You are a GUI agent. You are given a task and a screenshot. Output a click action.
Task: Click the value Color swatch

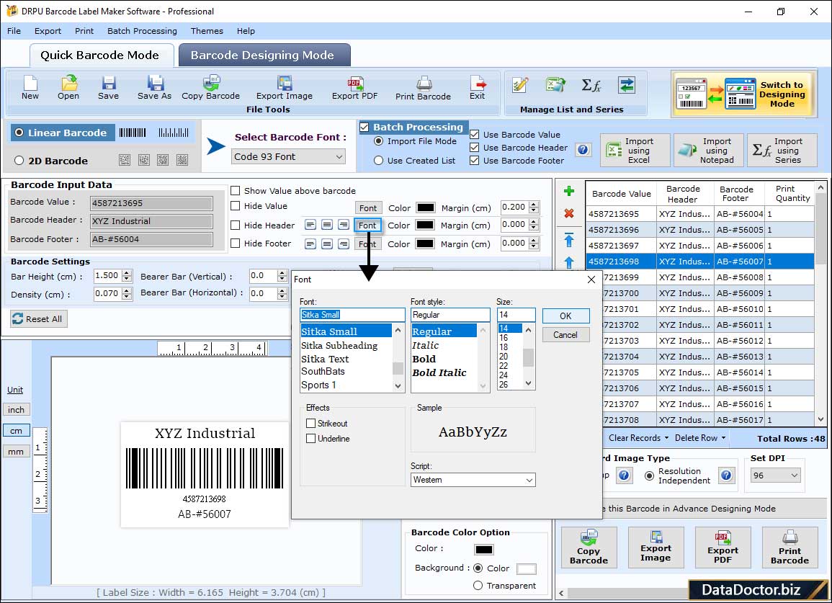[426, 207]
